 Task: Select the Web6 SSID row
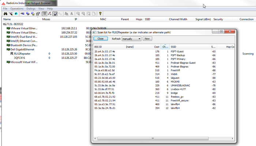(164, 74)
